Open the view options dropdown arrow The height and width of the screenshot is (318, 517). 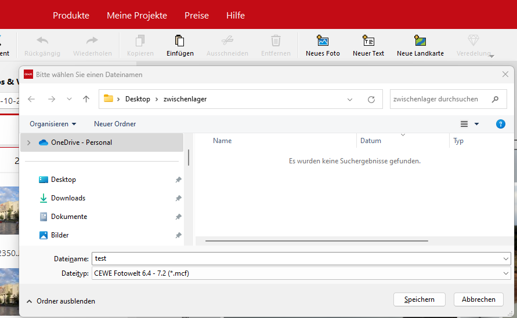point(477,124)
